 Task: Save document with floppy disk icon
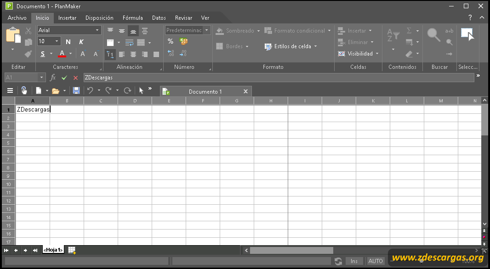[x=76, y=90]
